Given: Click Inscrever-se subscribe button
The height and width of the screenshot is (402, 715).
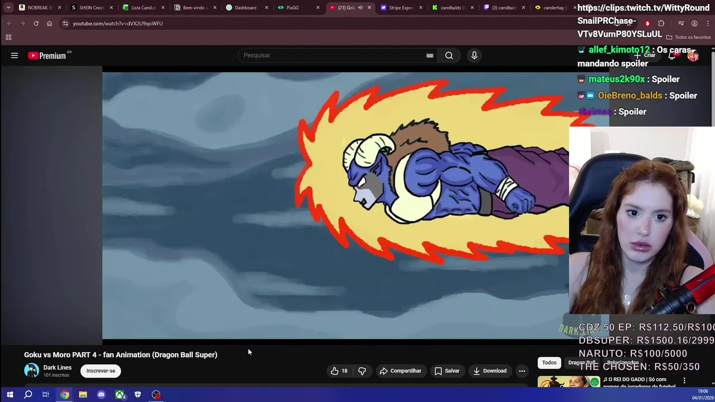Looking at the screenshot, I should coord(101,371).
